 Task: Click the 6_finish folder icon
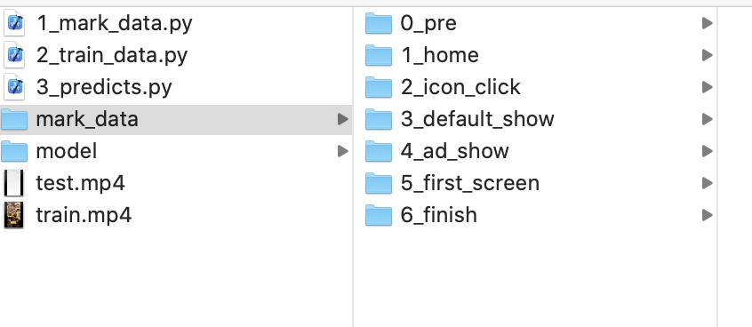pyautogui.click(x=379, y=215)
